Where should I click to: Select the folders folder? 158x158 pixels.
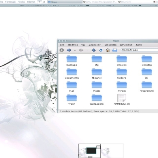[122, 74]
